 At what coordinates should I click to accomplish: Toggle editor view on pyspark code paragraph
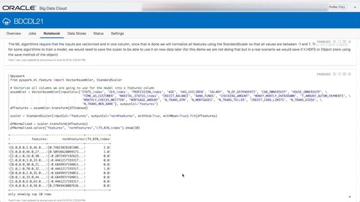click(340, 74)
